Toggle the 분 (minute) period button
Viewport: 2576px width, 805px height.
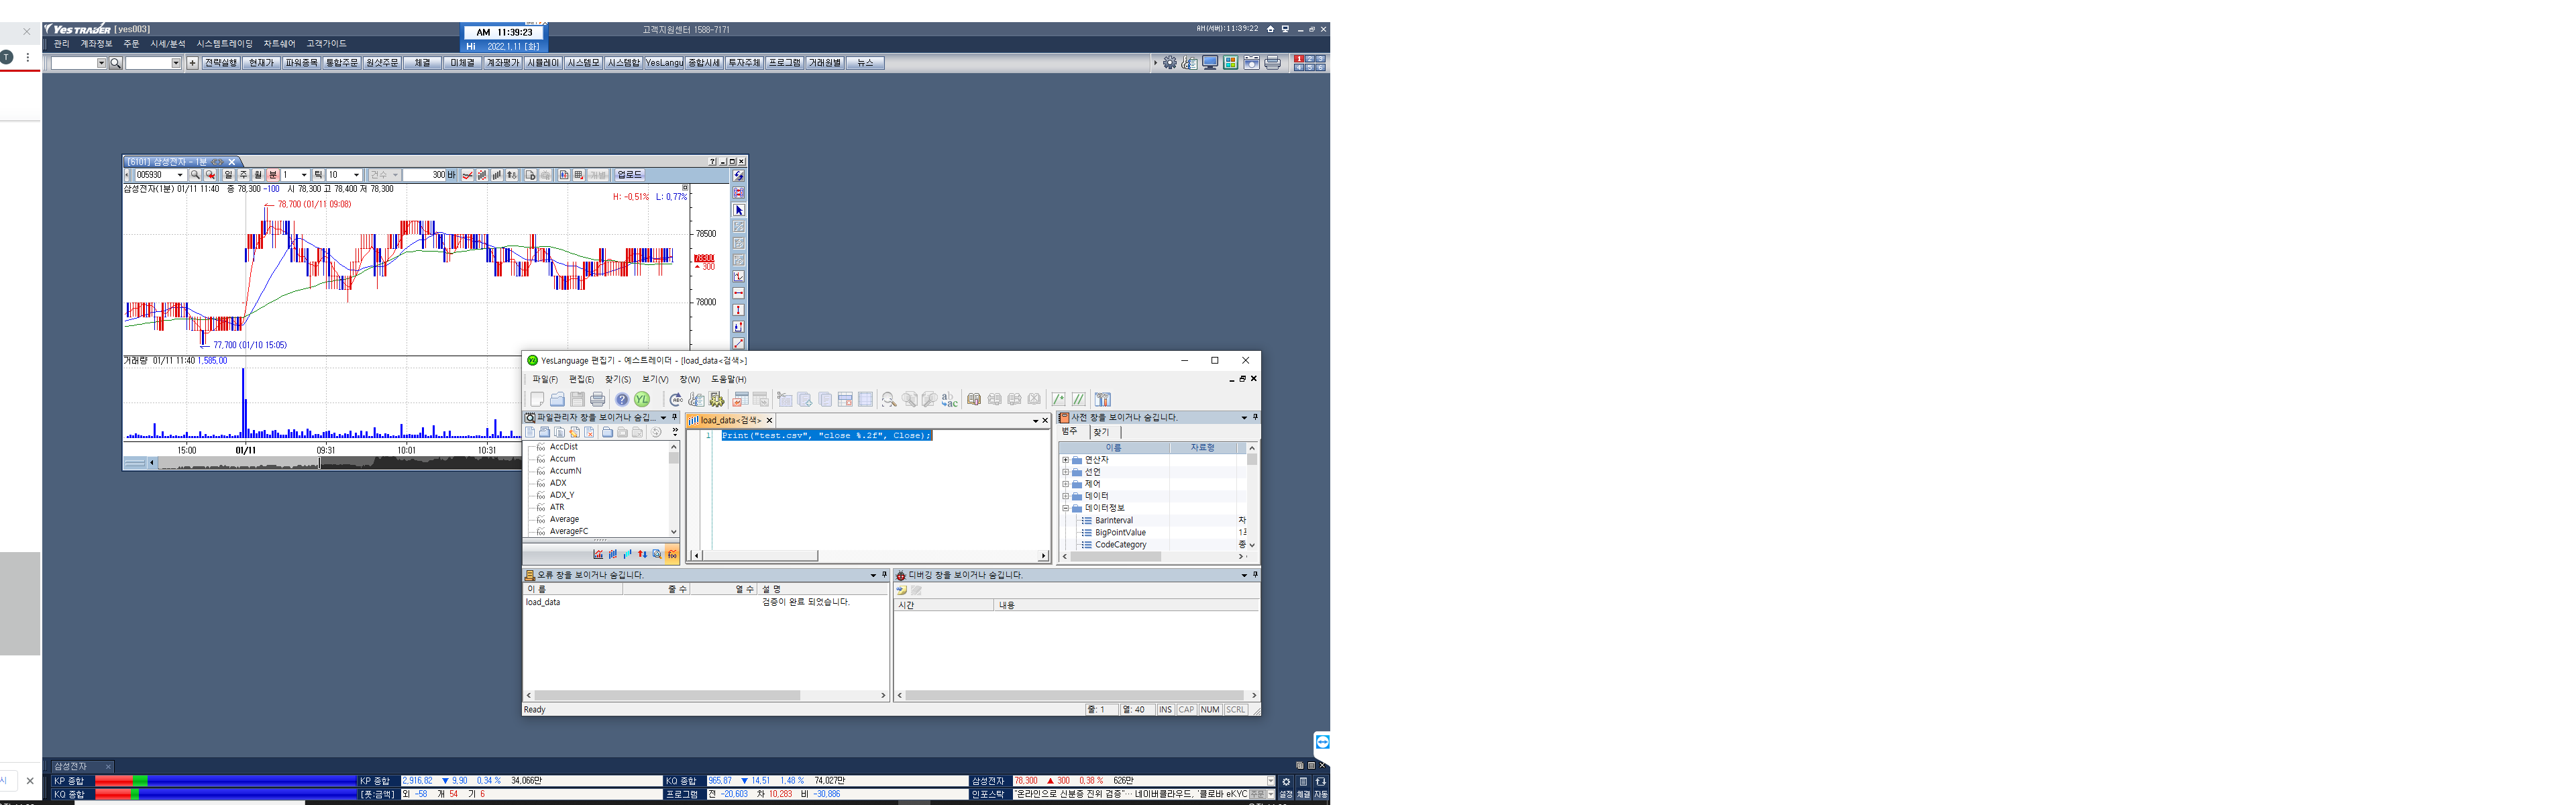click(272, 175)
